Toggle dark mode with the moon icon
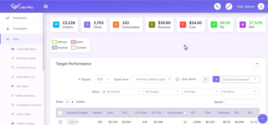Image resolution: width=268 pixels, height=125 pixels. click(217, 7)
